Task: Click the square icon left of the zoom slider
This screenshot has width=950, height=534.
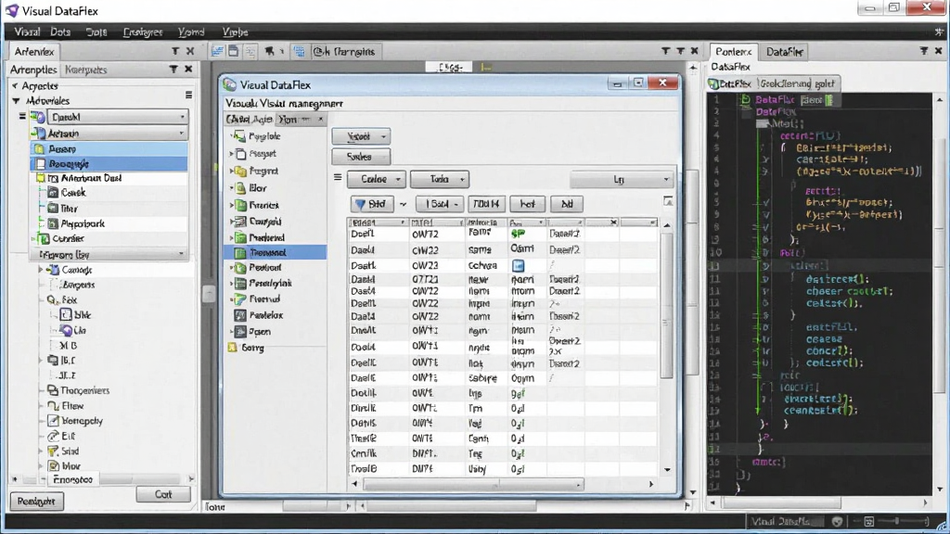Action: coord(868,521)
